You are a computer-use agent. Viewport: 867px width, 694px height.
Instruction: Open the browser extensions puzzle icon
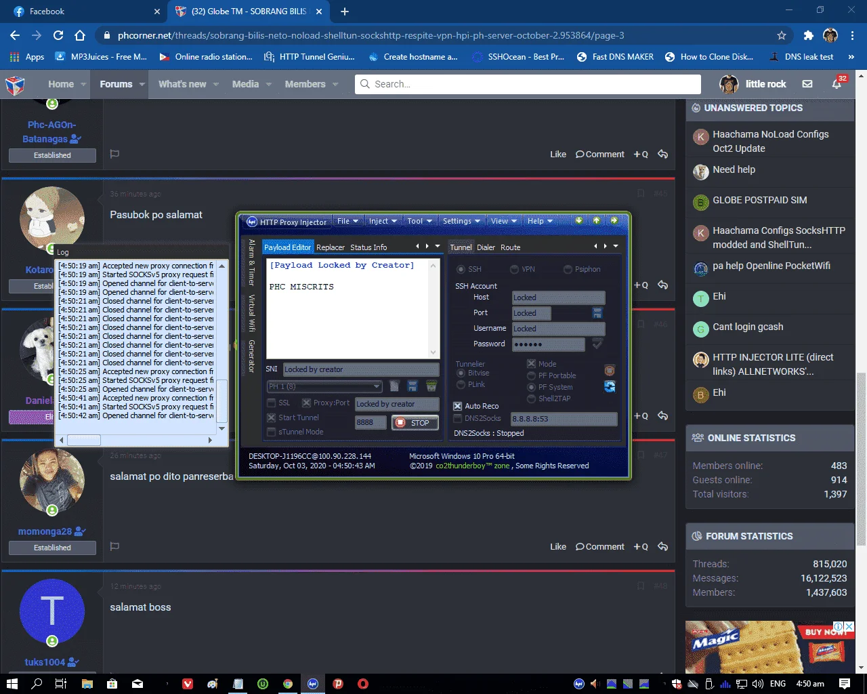[809, 35]
